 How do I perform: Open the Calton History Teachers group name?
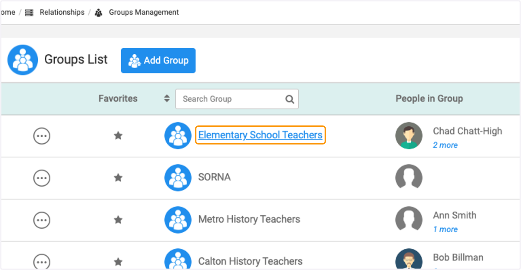click(251, 261)
